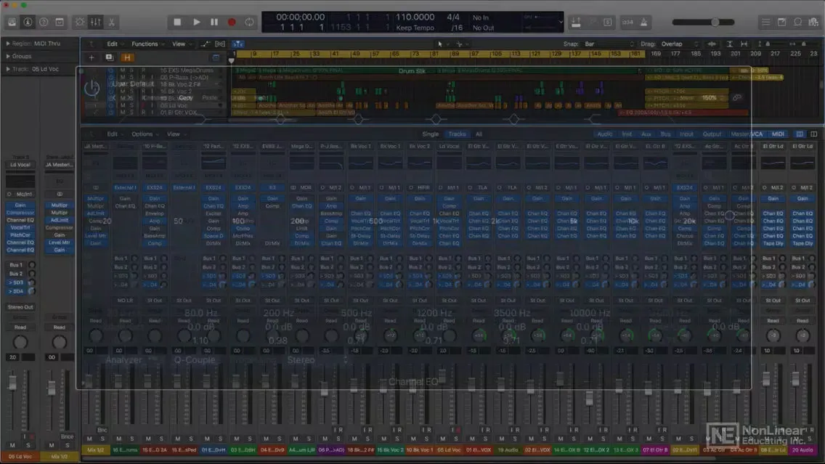Select the Tracks mixer view button
Screen dimensions: 825x464
coord(457,134)
